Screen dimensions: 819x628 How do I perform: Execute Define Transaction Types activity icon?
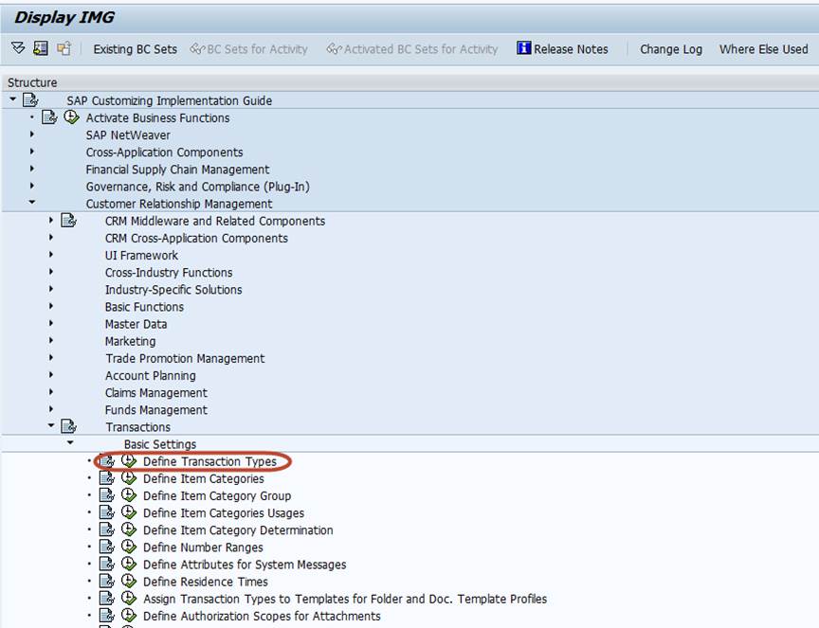pos(129,461)
